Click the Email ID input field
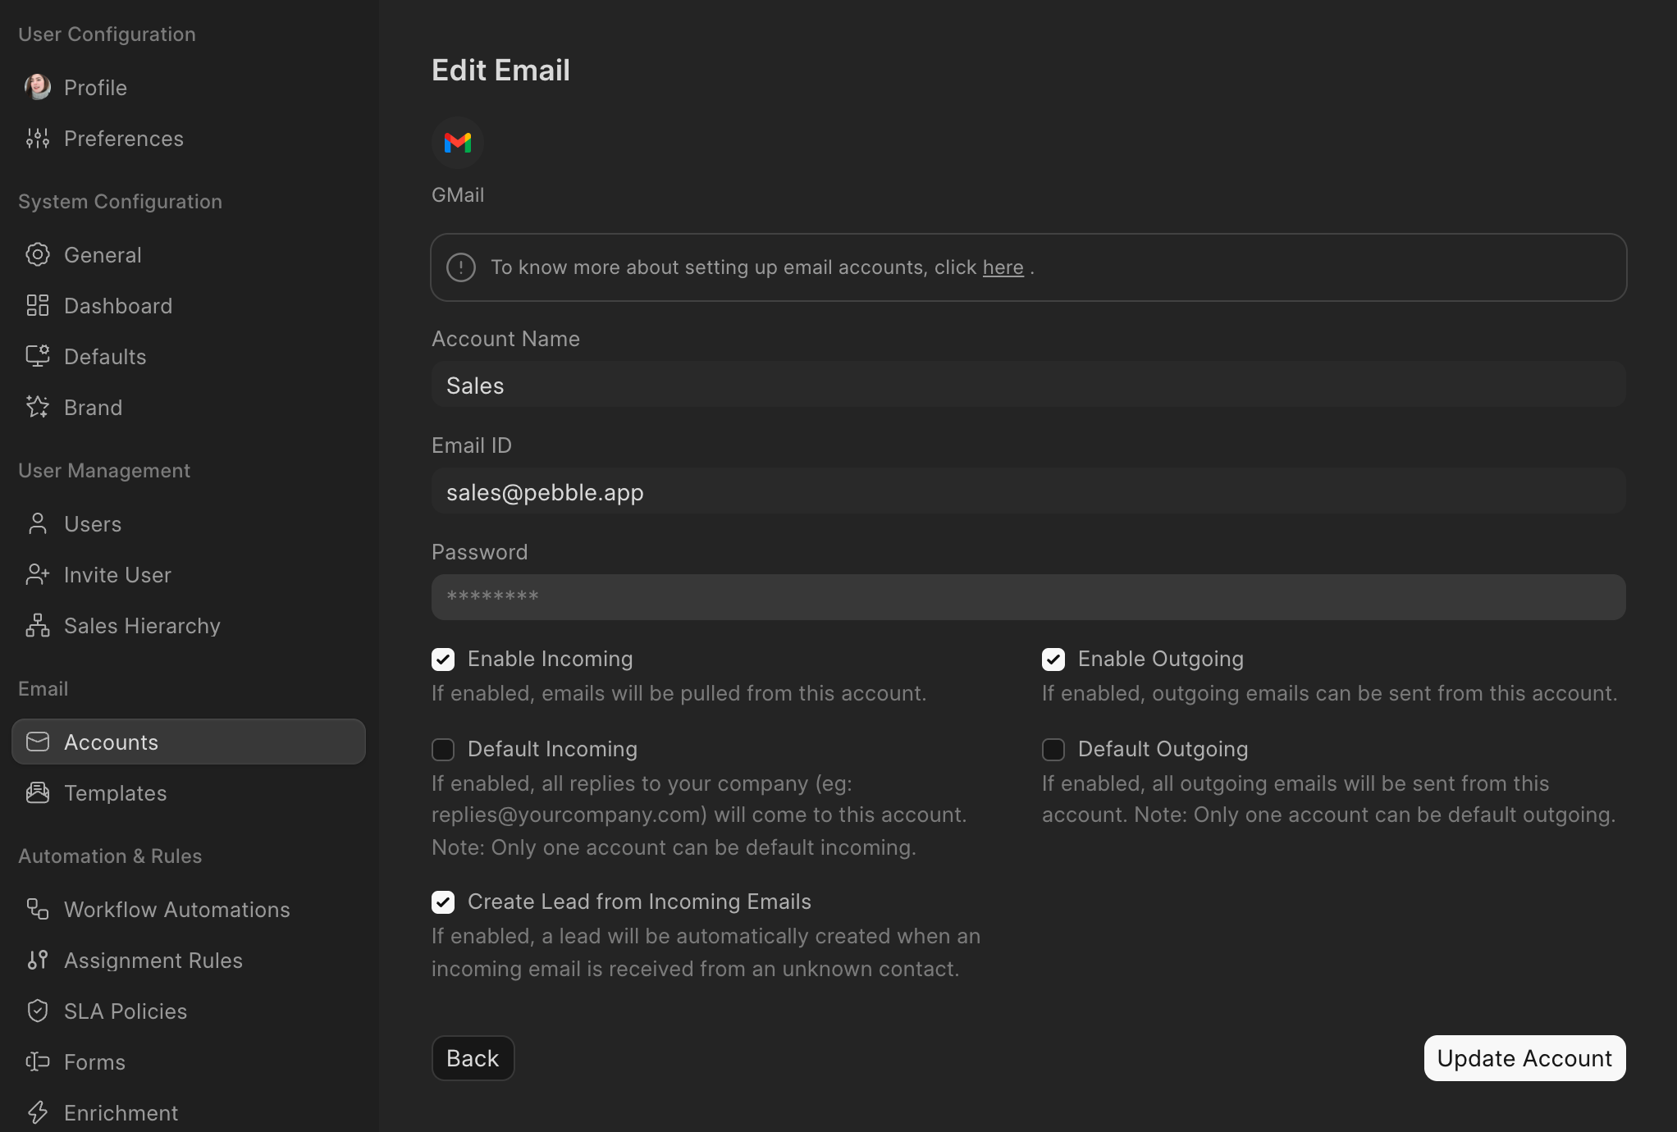Viewport: 1677px width, 1132px height. point(1029,491)
